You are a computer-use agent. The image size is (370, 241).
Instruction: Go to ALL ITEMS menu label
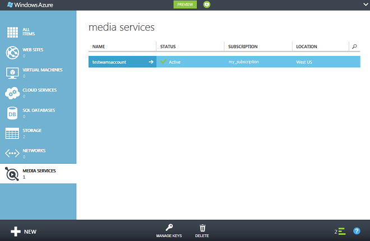[x=29, y=31]
